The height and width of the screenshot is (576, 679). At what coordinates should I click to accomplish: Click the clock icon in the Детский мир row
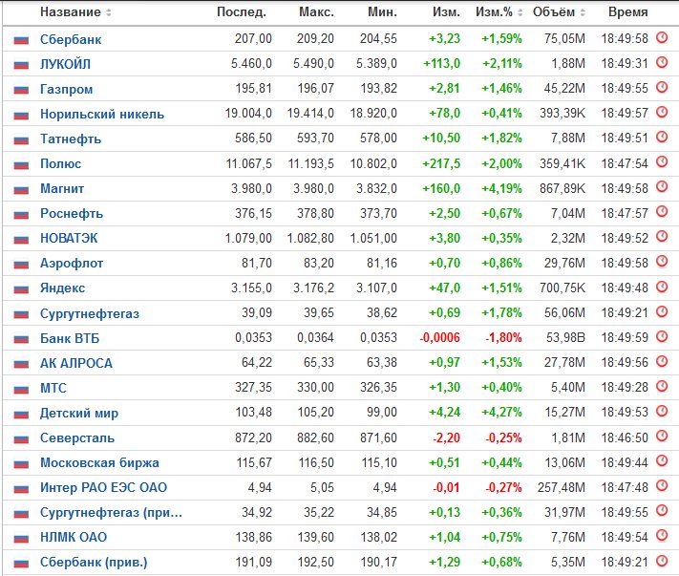662,411
